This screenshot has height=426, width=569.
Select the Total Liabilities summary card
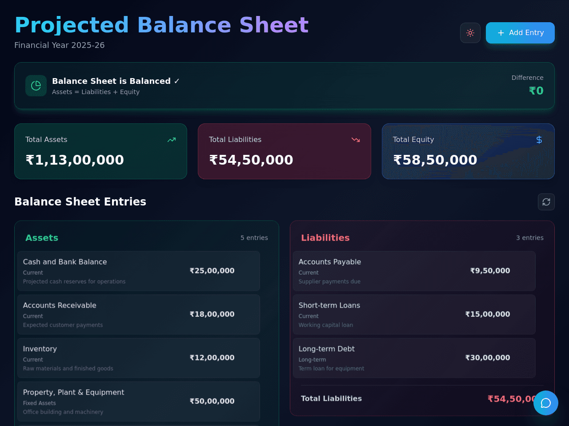click(284, 151)
